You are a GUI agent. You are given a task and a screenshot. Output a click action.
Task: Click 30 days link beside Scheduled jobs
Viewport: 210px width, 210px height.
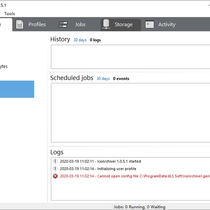tap(103, 79)
